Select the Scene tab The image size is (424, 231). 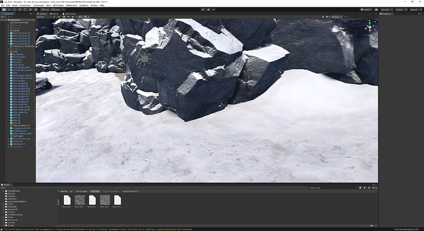pyautogui.click(x=42, y=13)
